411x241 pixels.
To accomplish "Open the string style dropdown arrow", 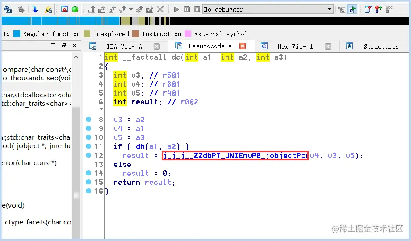I will coord(131,10).
